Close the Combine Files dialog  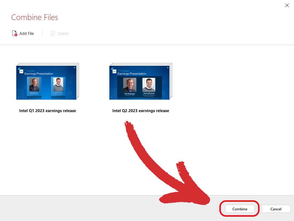coord(287,5)
